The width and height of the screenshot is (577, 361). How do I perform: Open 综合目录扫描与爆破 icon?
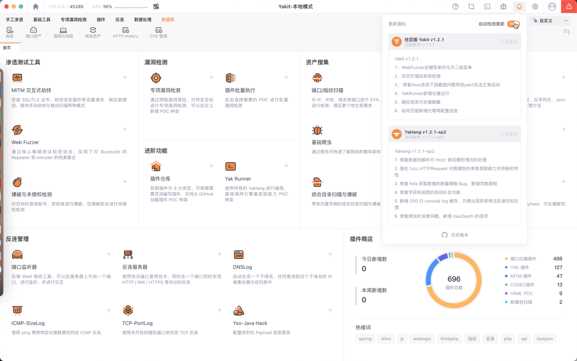317,182
